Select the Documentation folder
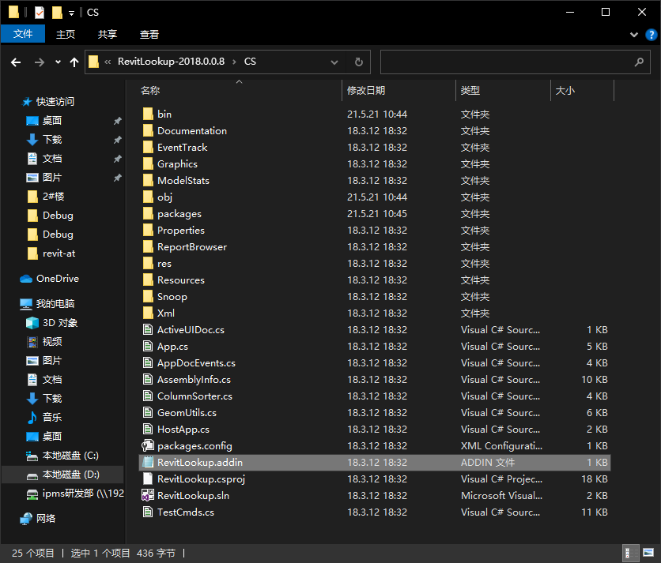 (x=192, y=131)
